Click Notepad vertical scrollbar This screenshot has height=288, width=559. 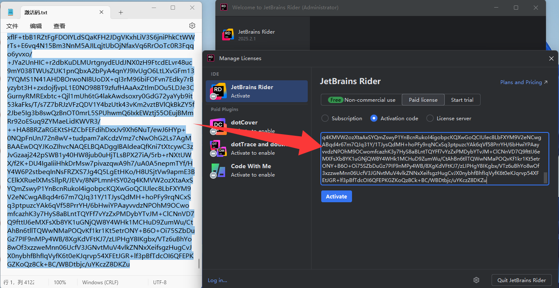pos(199,264)
